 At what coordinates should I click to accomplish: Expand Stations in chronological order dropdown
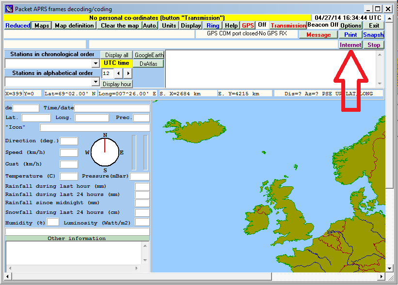(x=96, y=63)
